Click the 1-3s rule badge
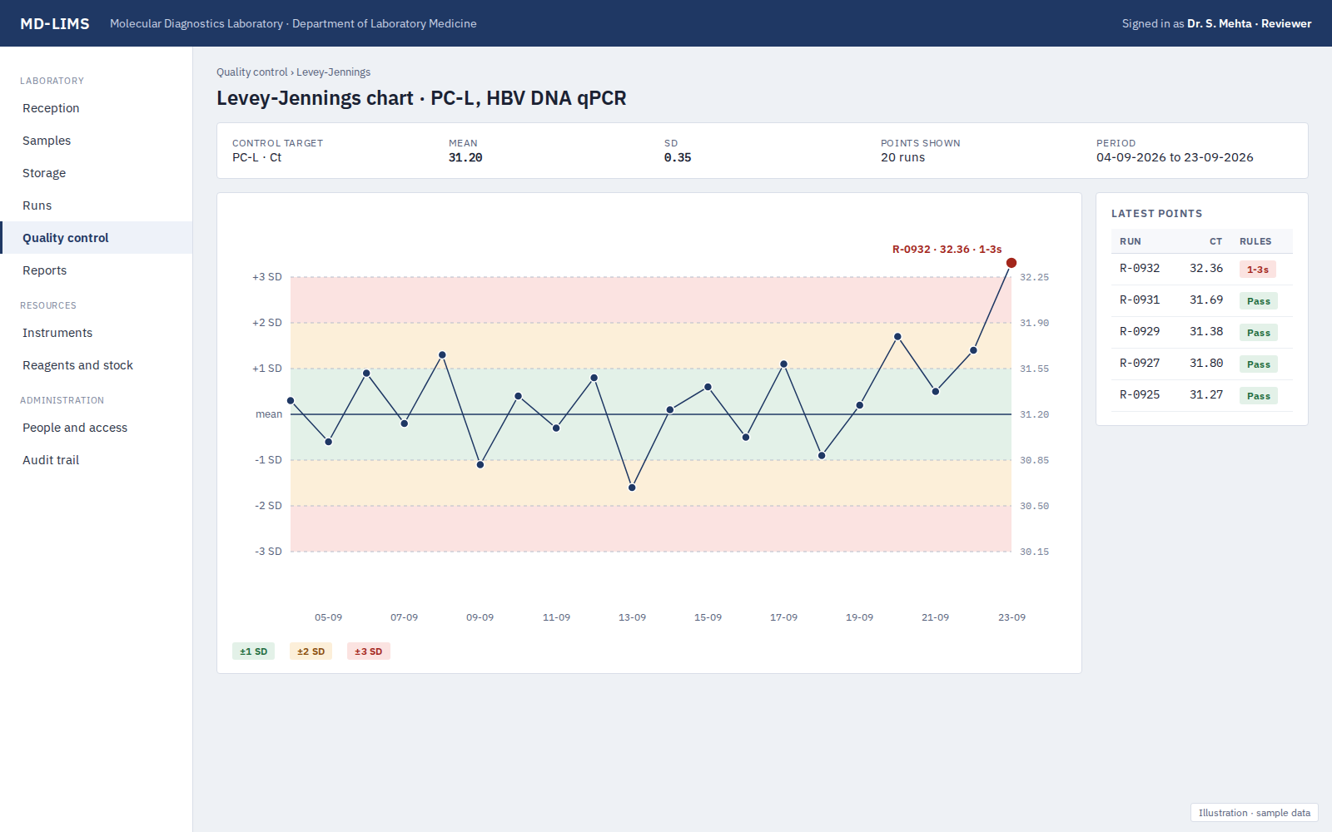The height and width of the screenshot is (832, 1332). pyautogui.click(x=1258, y=270)
